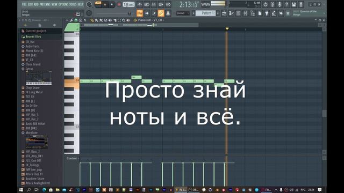Open piano roll stamp tool icon
Screen dimensions: 344x193
tap(81, 20)
